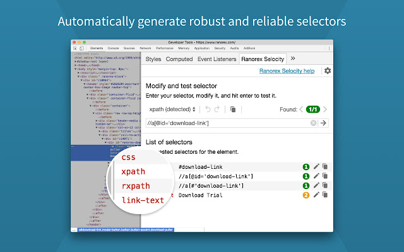
Task: Switch to the Styles tab
Action: [153, 59]
